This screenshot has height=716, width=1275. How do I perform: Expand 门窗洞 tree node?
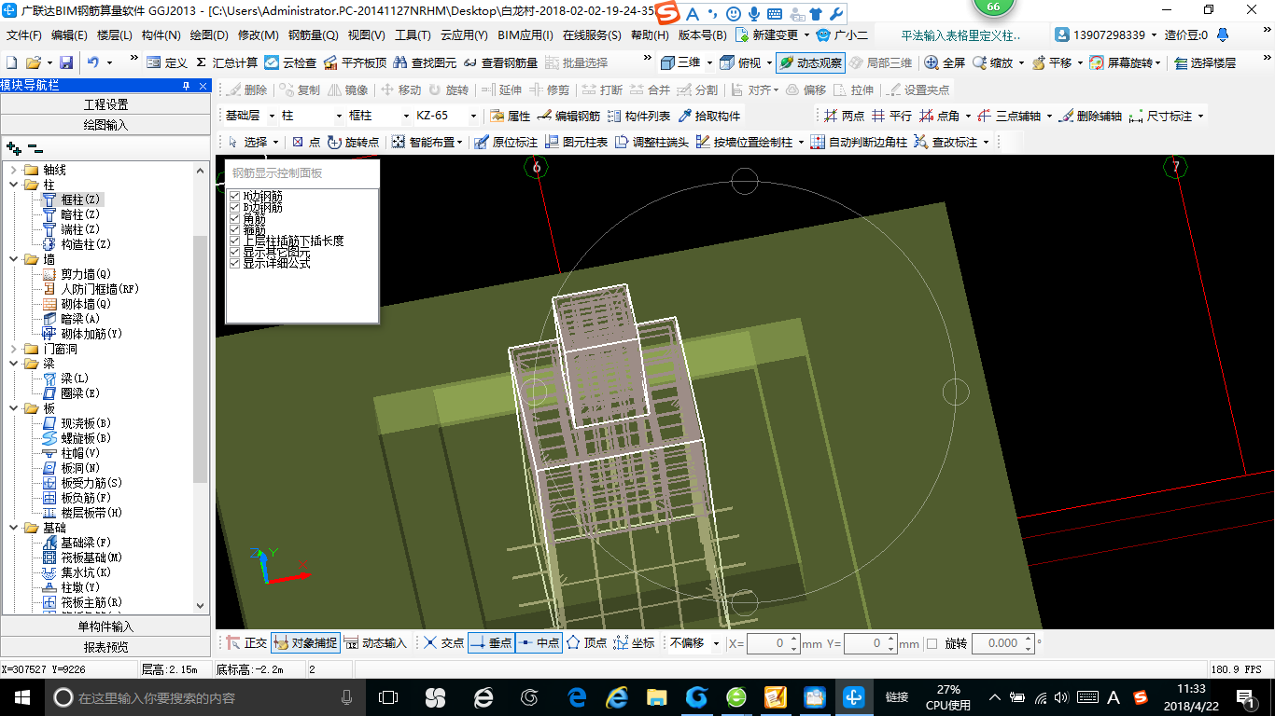(14, 349)
